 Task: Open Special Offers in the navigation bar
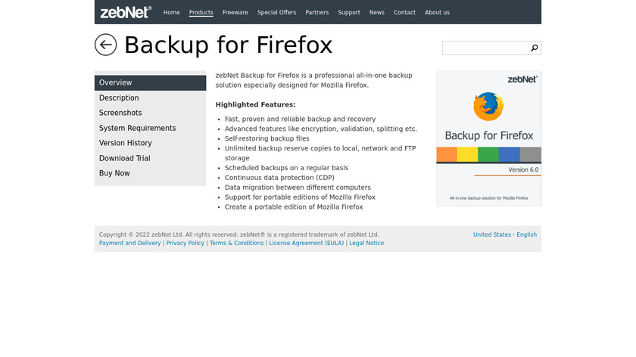click(276, 13)
